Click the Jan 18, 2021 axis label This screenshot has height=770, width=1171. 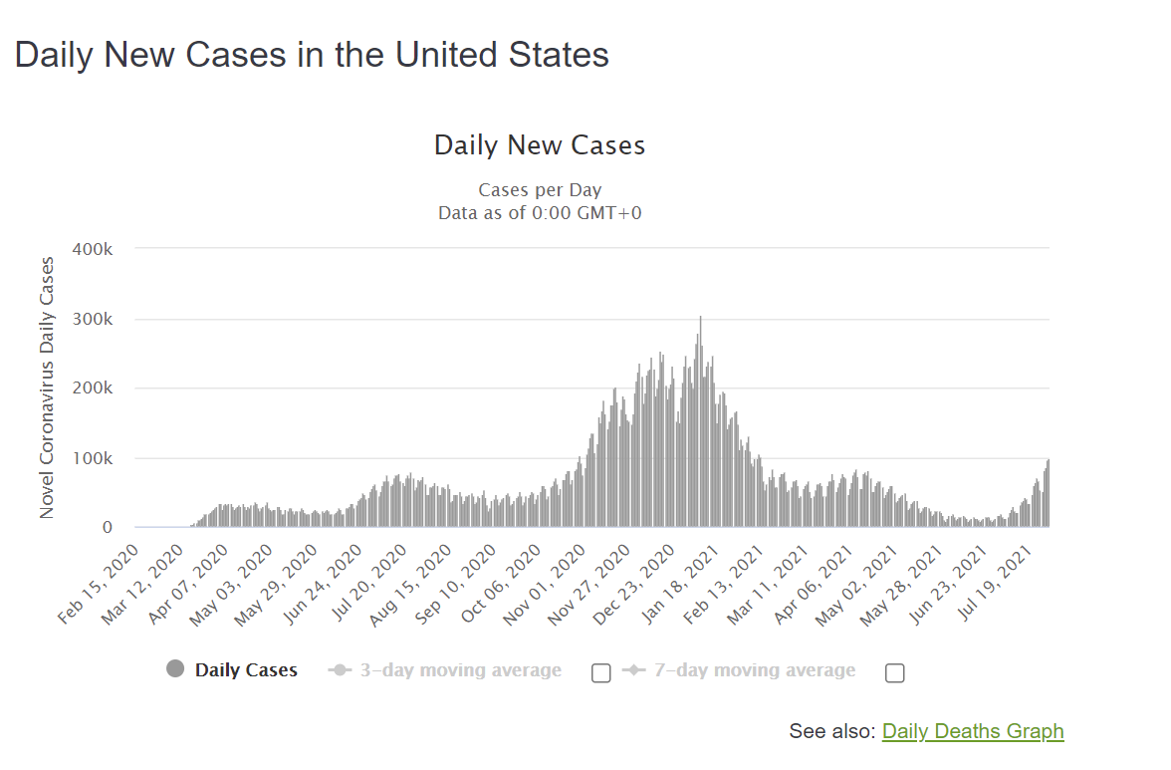[679, 584]
